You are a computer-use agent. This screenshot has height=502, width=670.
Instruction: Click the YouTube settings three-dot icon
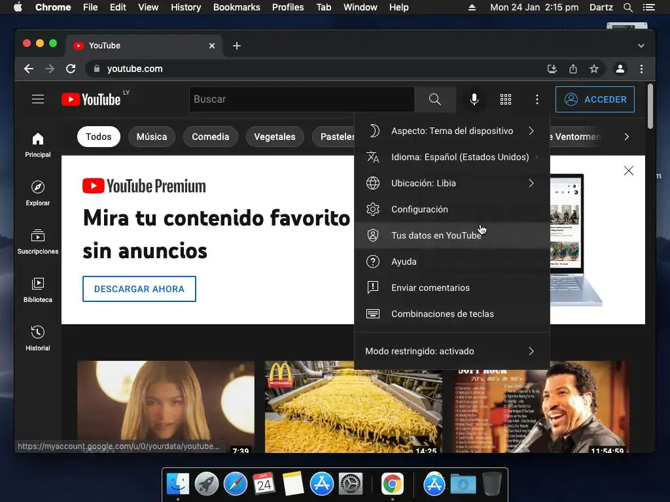(537, 99)
